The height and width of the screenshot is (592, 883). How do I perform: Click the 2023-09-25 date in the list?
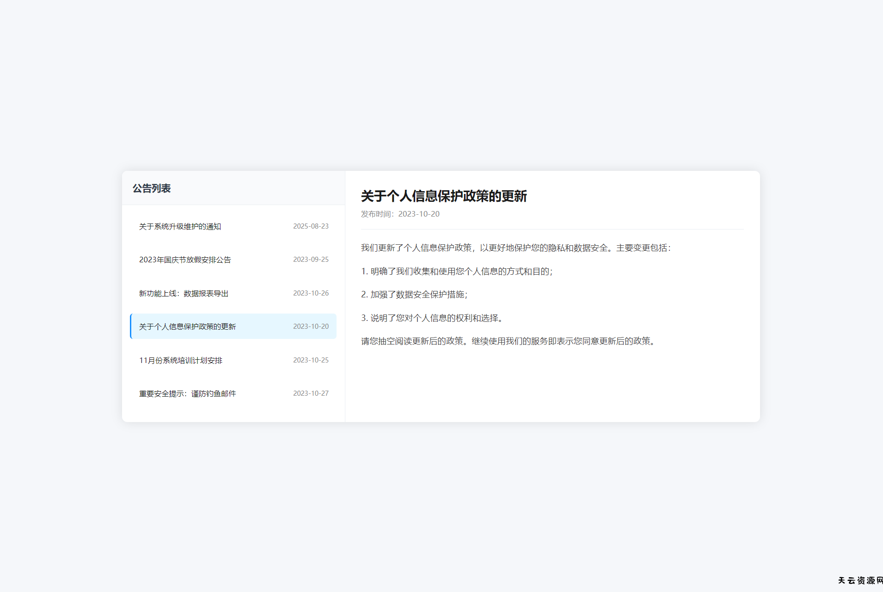tap(311, 260)
